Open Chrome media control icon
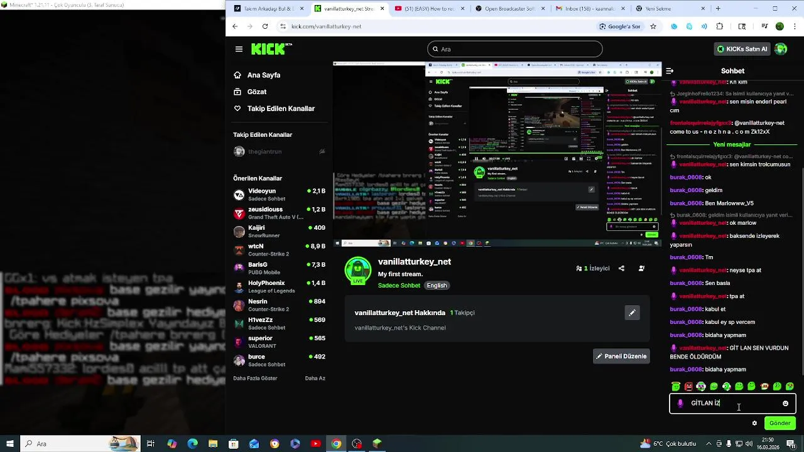Screen dimensions: 804x452 [x=764, y=26]
